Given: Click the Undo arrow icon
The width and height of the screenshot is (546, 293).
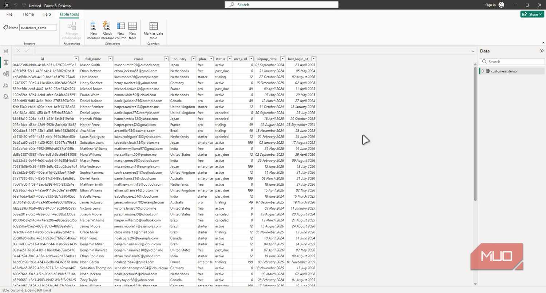Looking at the screenshot, I should [16, 5].
